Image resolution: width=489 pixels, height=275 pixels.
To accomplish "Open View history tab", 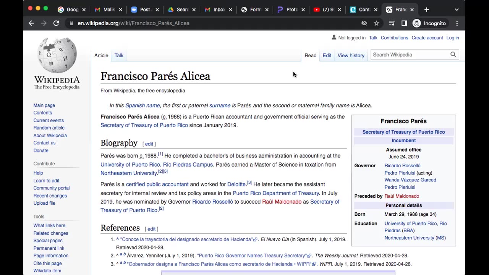I will click(351, 55).
